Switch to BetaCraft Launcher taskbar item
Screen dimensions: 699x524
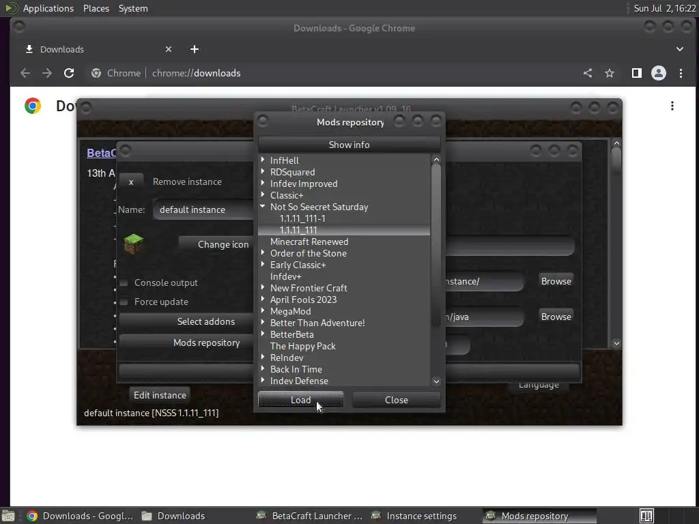point(311,516)
